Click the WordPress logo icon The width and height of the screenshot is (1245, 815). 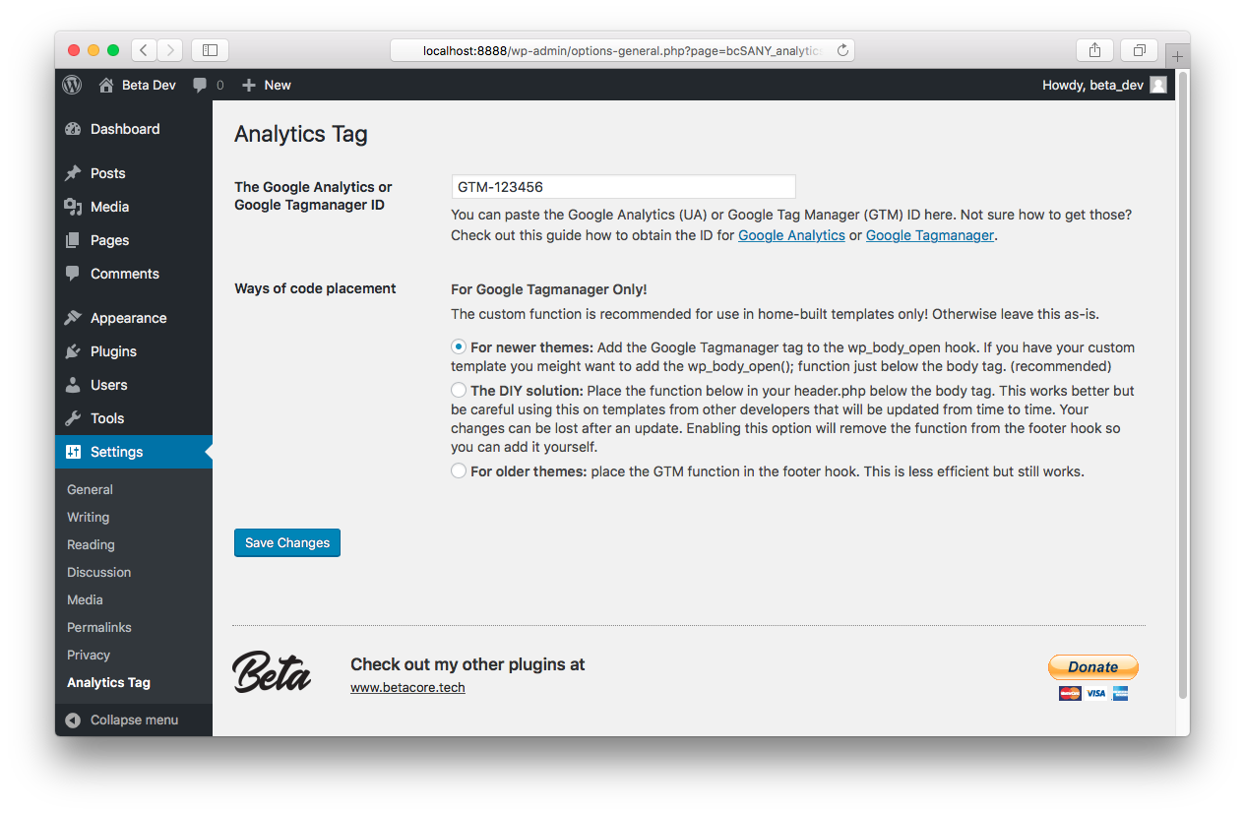point(72,85)
